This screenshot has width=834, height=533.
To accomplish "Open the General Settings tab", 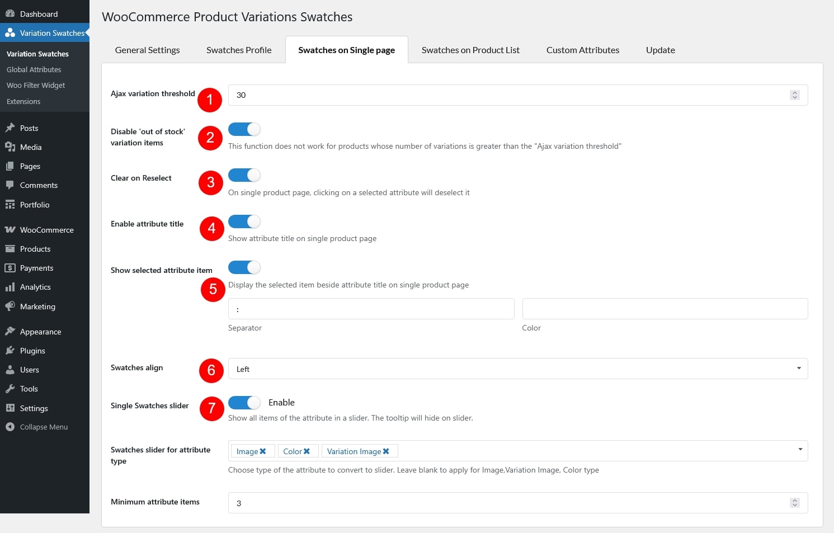I will point(147,50).
